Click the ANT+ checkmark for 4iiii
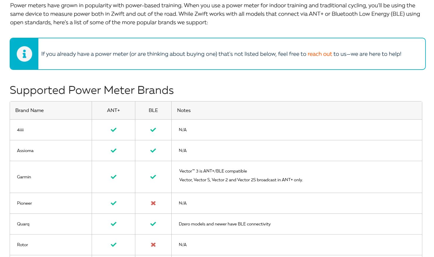 point(114,130)
